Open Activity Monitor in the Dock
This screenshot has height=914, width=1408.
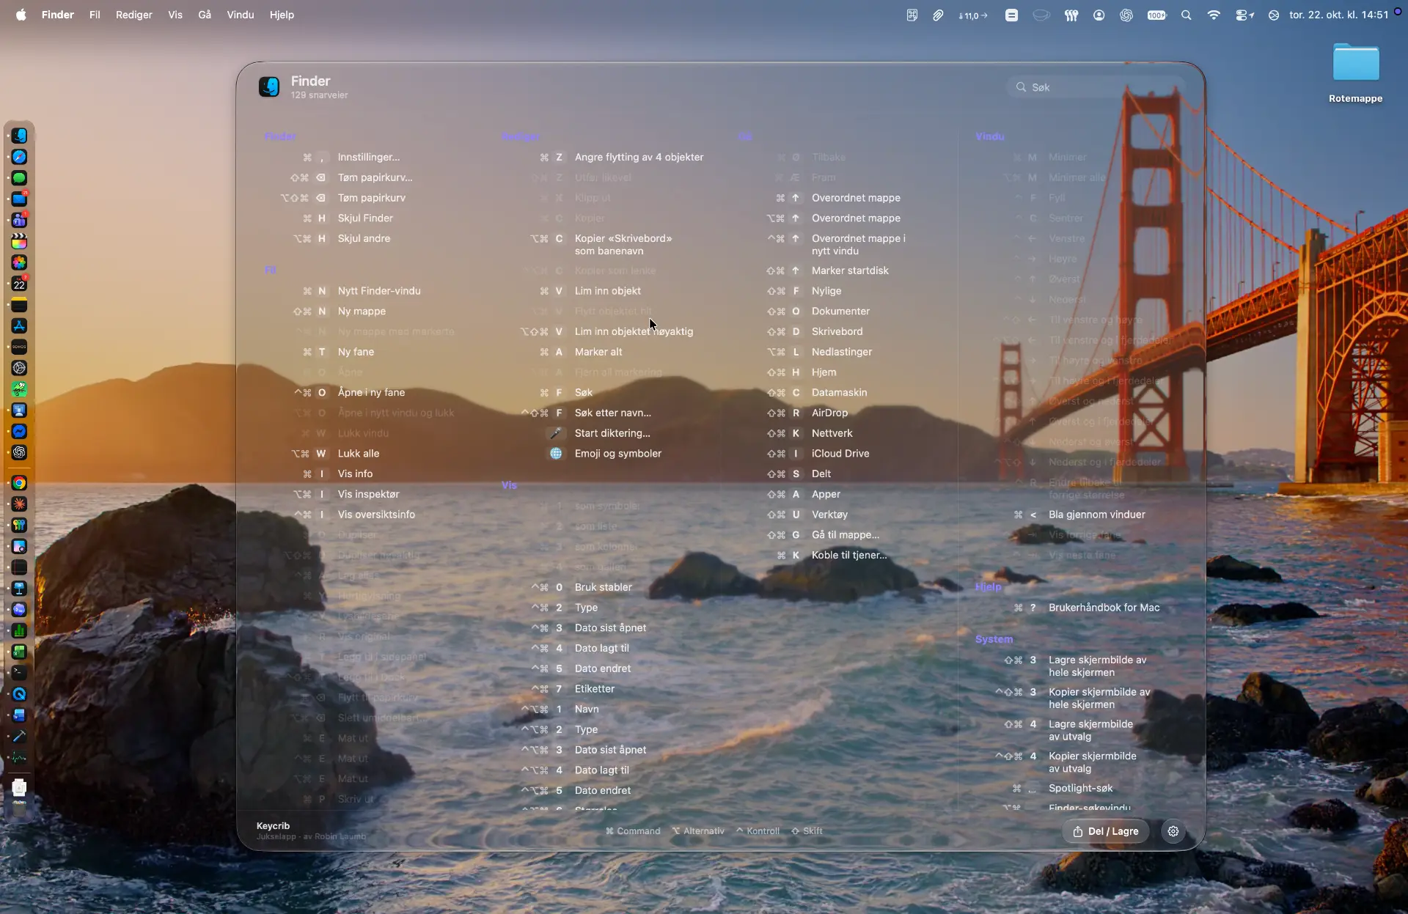(19, 758)
